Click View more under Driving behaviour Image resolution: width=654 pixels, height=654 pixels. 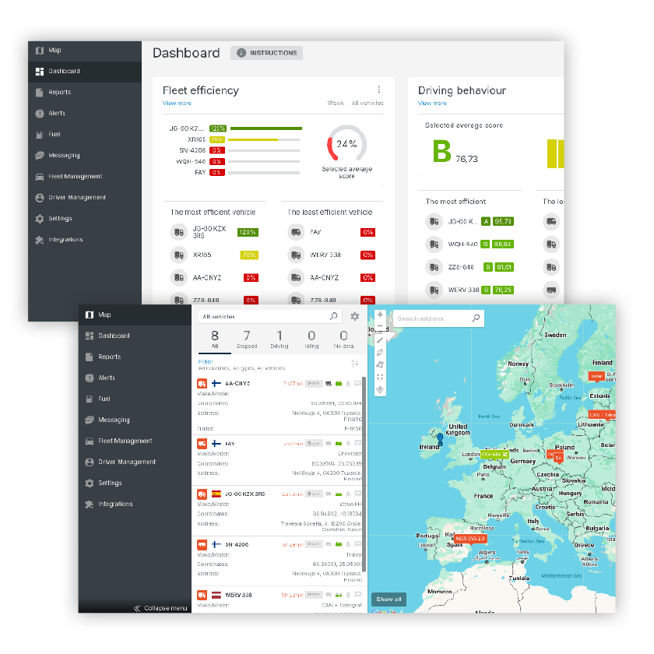tap(432, 103)
